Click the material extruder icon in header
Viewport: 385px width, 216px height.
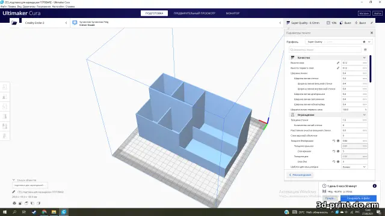pyautogui.click(x=75, y=23)
